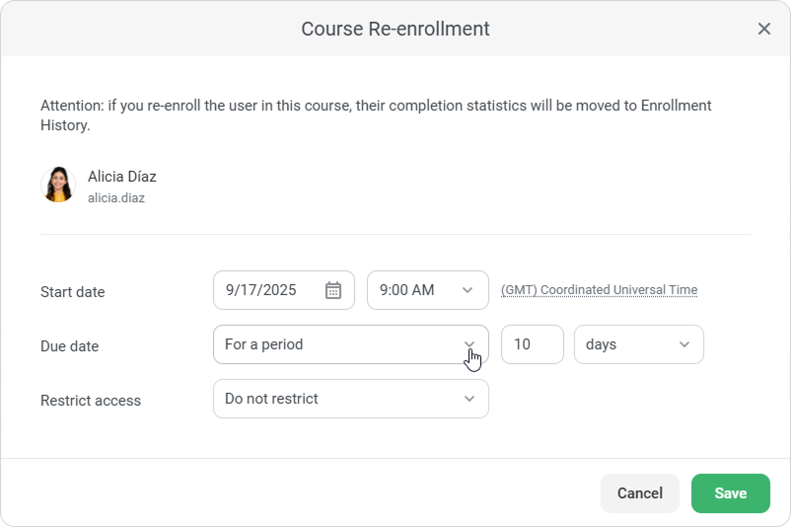The width and height of the screenshot is (791, 527).
Task: Close the Course Re-enrollment dialog
Action: (763, 29)
